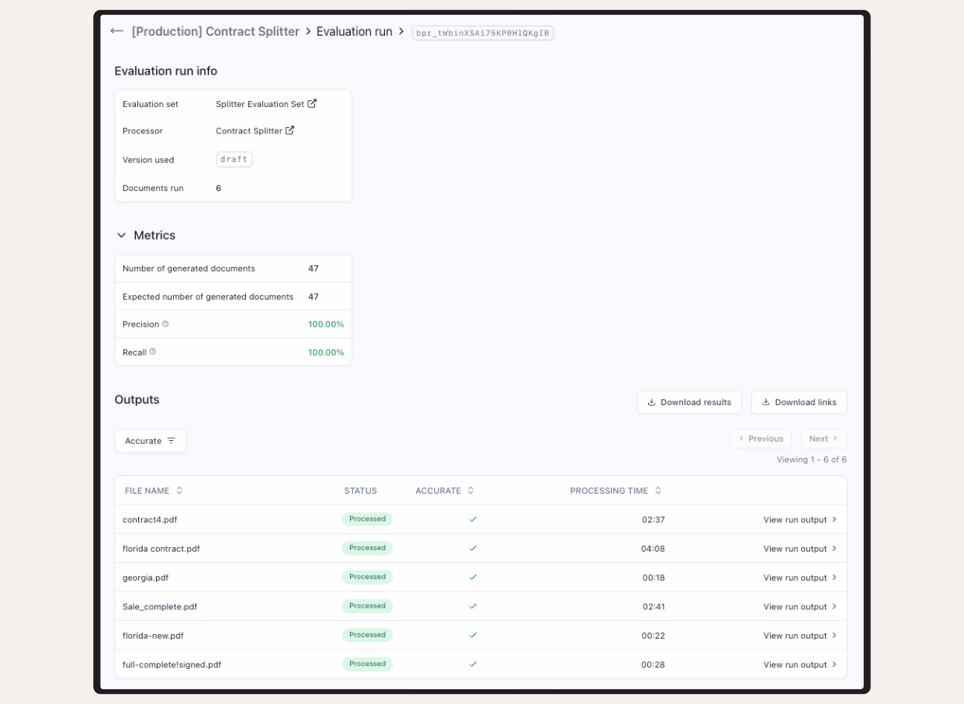This screenshot has width=964, height=704.
Task: Click Download results button
Action: pyautogui.click(x=688, y=402)
